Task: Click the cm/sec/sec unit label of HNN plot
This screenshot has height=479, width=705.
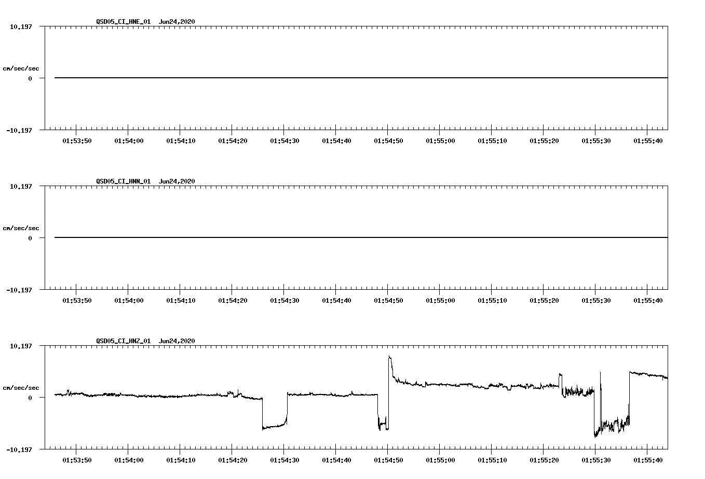Action: tap(21, 228)
